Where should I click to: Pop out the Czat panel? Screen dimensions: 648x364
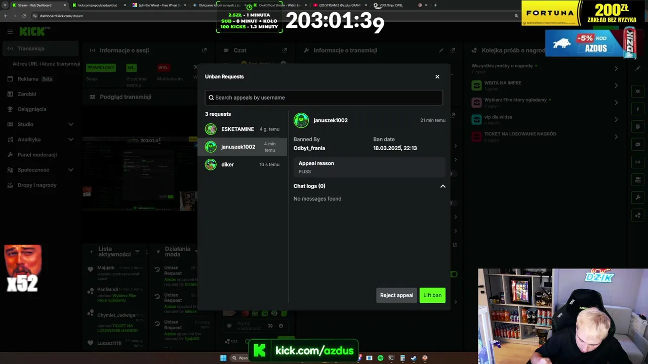[x=285, y=51]
